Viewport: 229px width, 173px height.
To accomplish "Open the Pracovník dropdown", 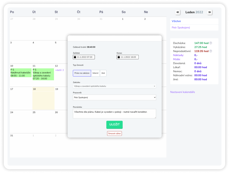I will point(114,97).
